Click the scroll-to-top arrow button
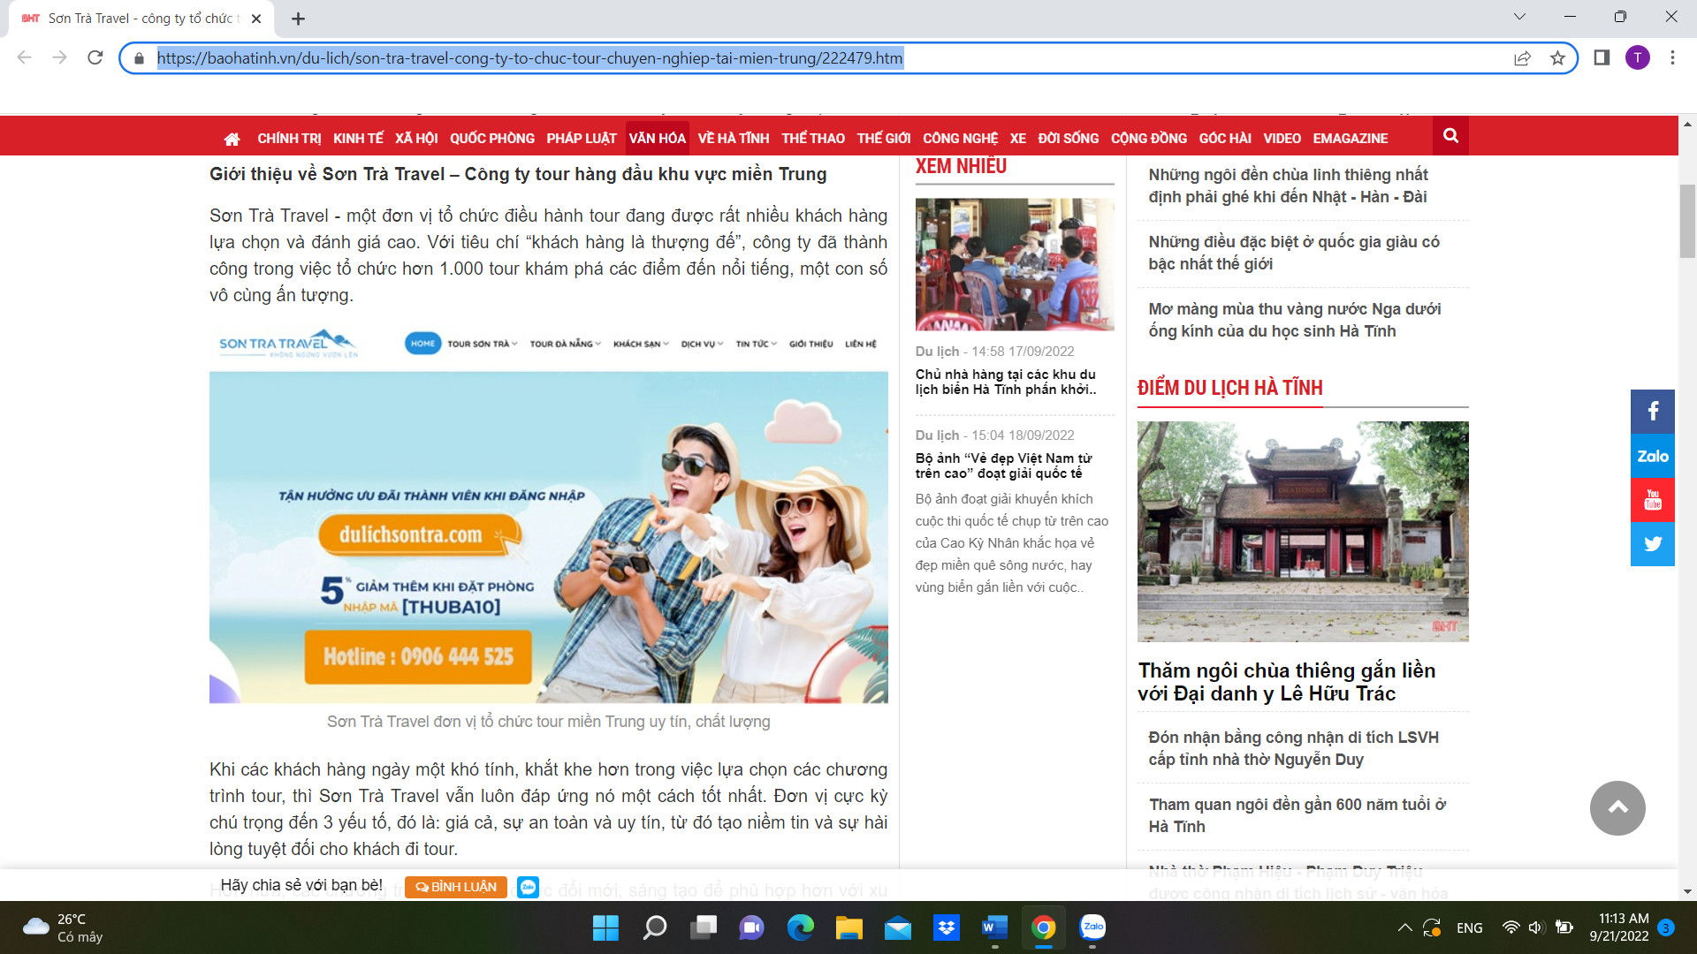Image resolution: width=1697 pixels, height=954 pixels. coord(1617,807)
